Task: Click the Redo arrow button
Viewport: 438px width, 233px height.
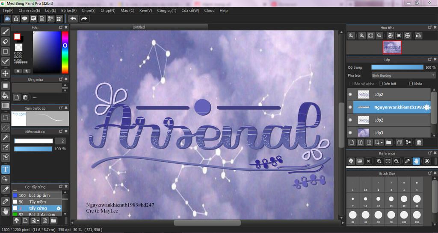Action: pos(84,19)
